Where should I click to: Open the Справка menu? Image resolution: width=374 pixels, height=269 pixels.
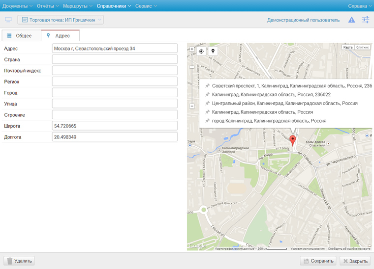pyautogui.click(x=360, y=6)
